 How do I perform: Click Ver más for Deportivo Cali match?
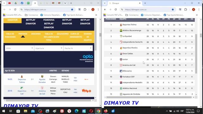click(x=75, y=91)
